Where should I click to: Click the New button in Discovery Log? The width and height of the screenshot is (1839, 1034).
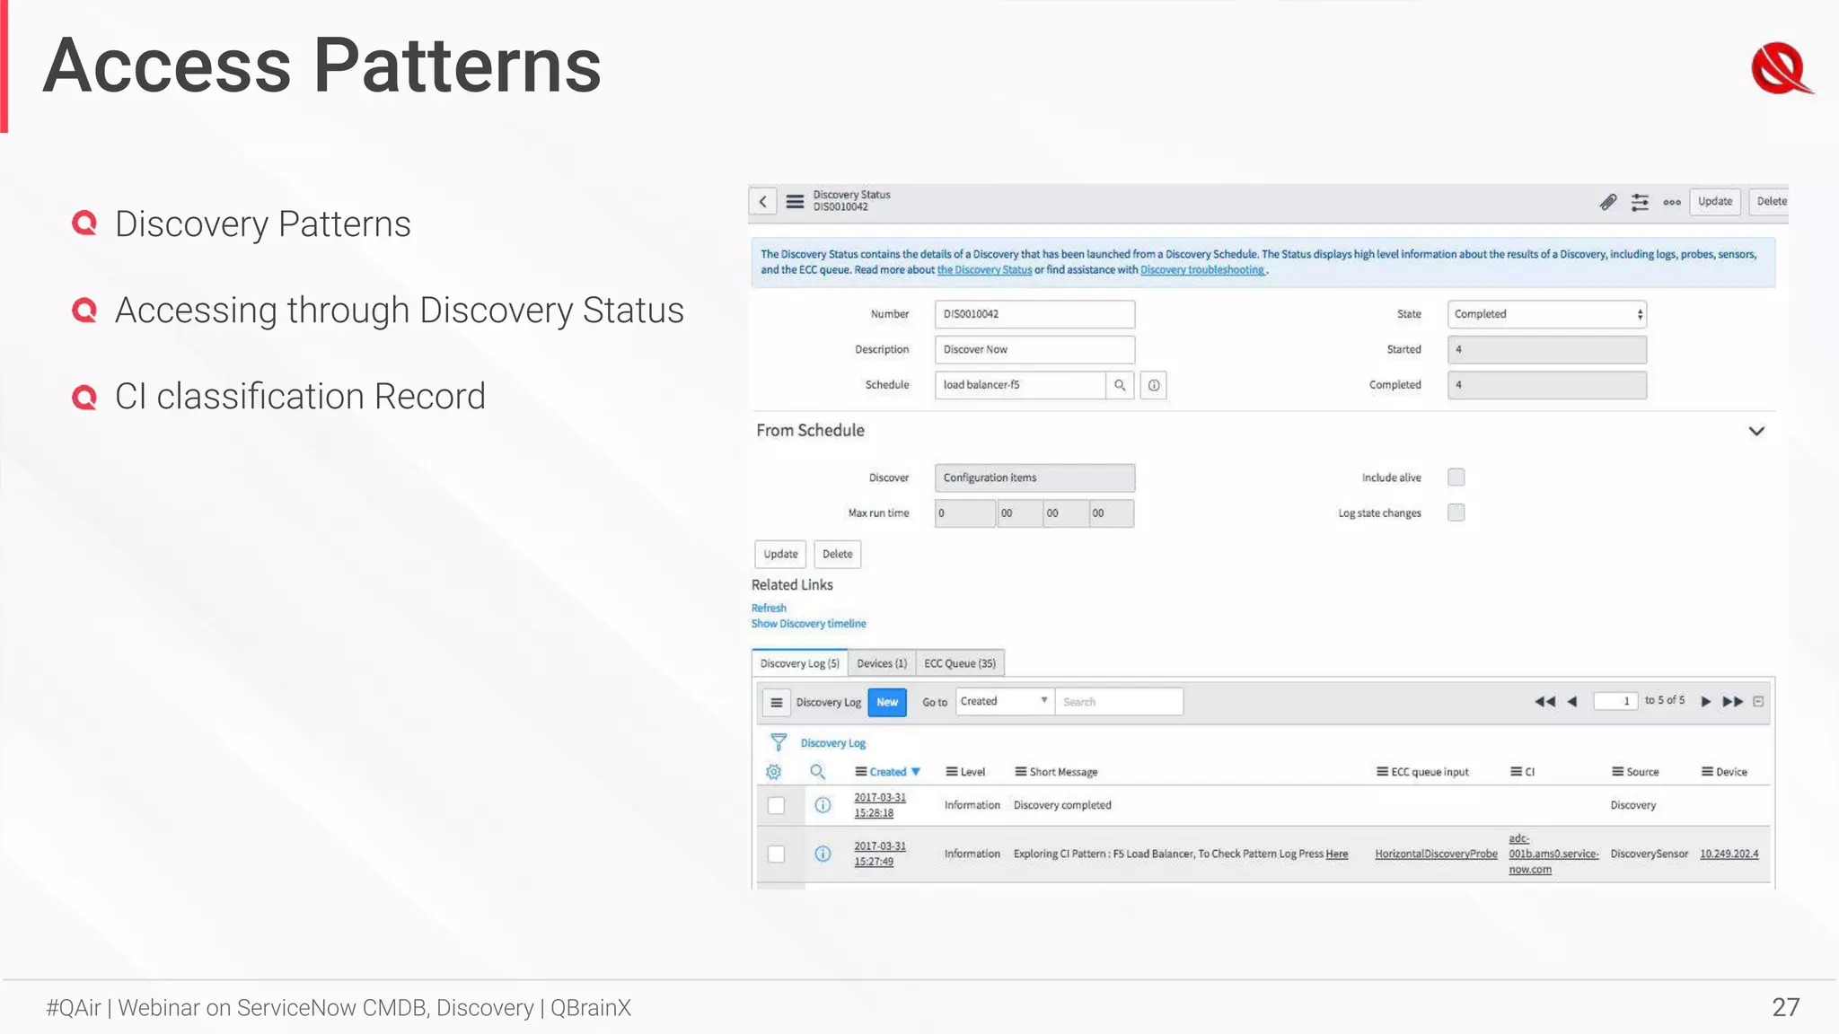[x=887, y=702]
